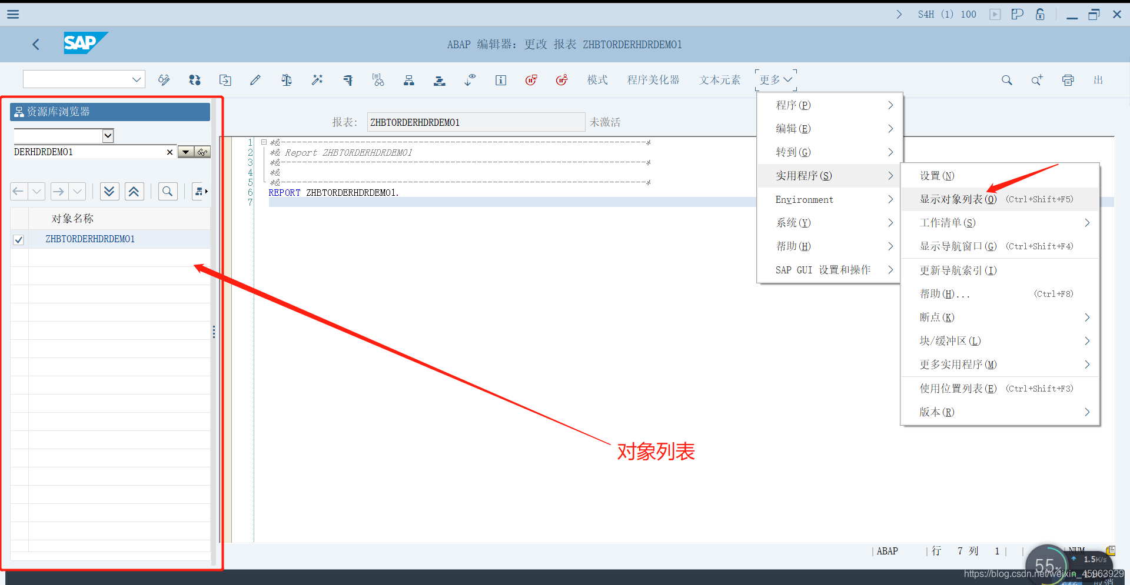Click the 文本元素 toolbar button

point(720,80)
